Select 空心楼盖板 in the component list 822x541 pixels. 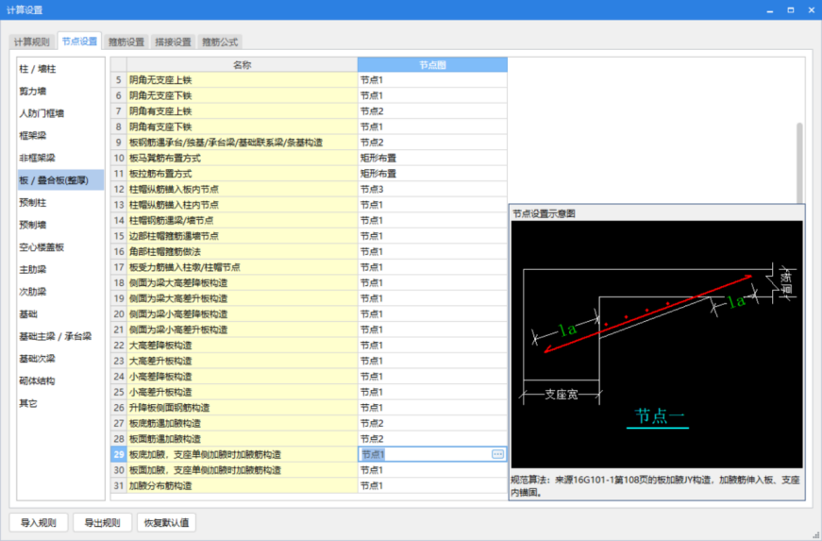click(x=60, y=247)
